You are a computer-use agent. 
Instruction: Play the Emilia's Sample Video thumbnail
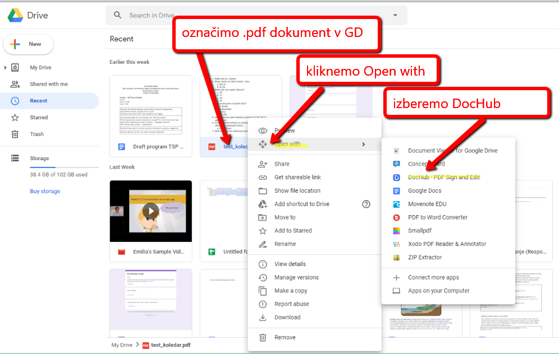point(151,211)
